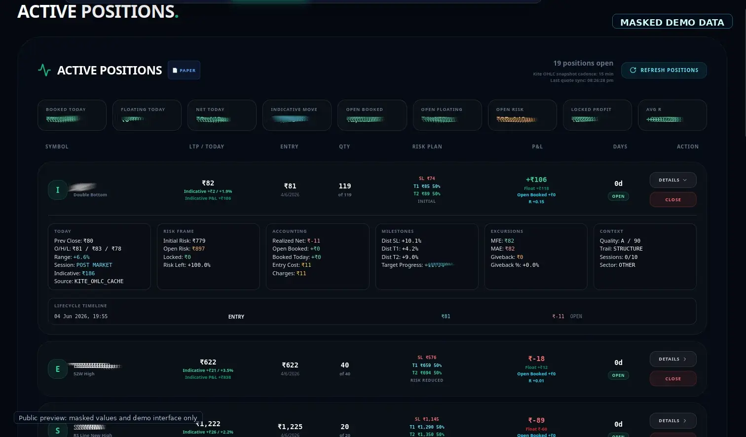Viewport: 746px width, 437px height.
Task: Expand details of the ₹1,222 position
Action: coord(673,421)
